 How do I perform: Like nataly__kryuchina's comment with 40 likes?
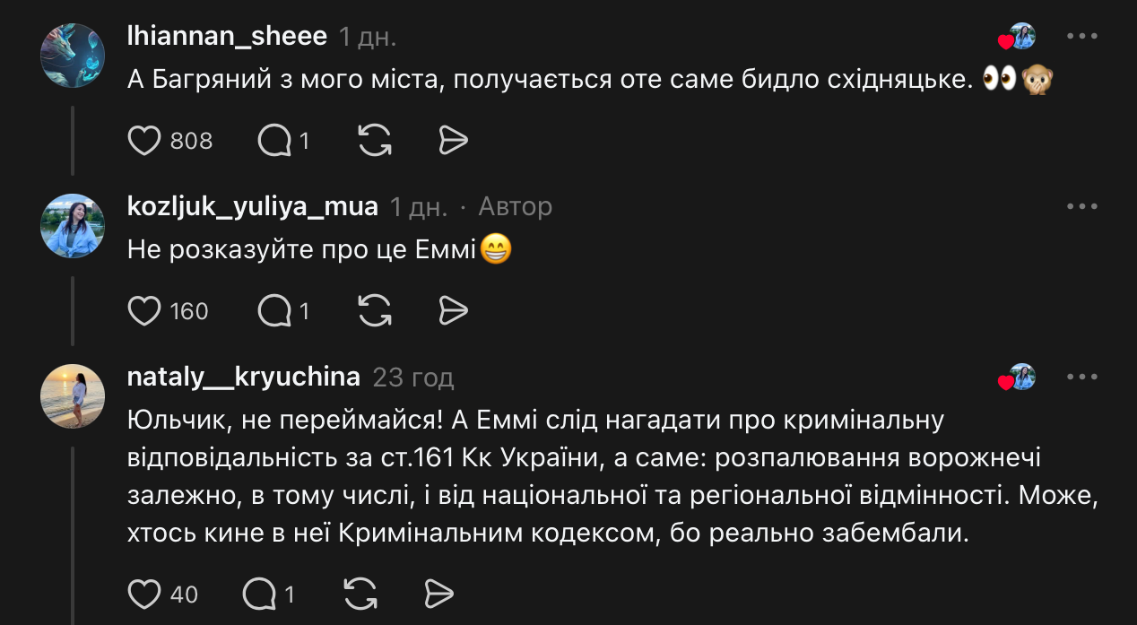[x=143, y=594]
